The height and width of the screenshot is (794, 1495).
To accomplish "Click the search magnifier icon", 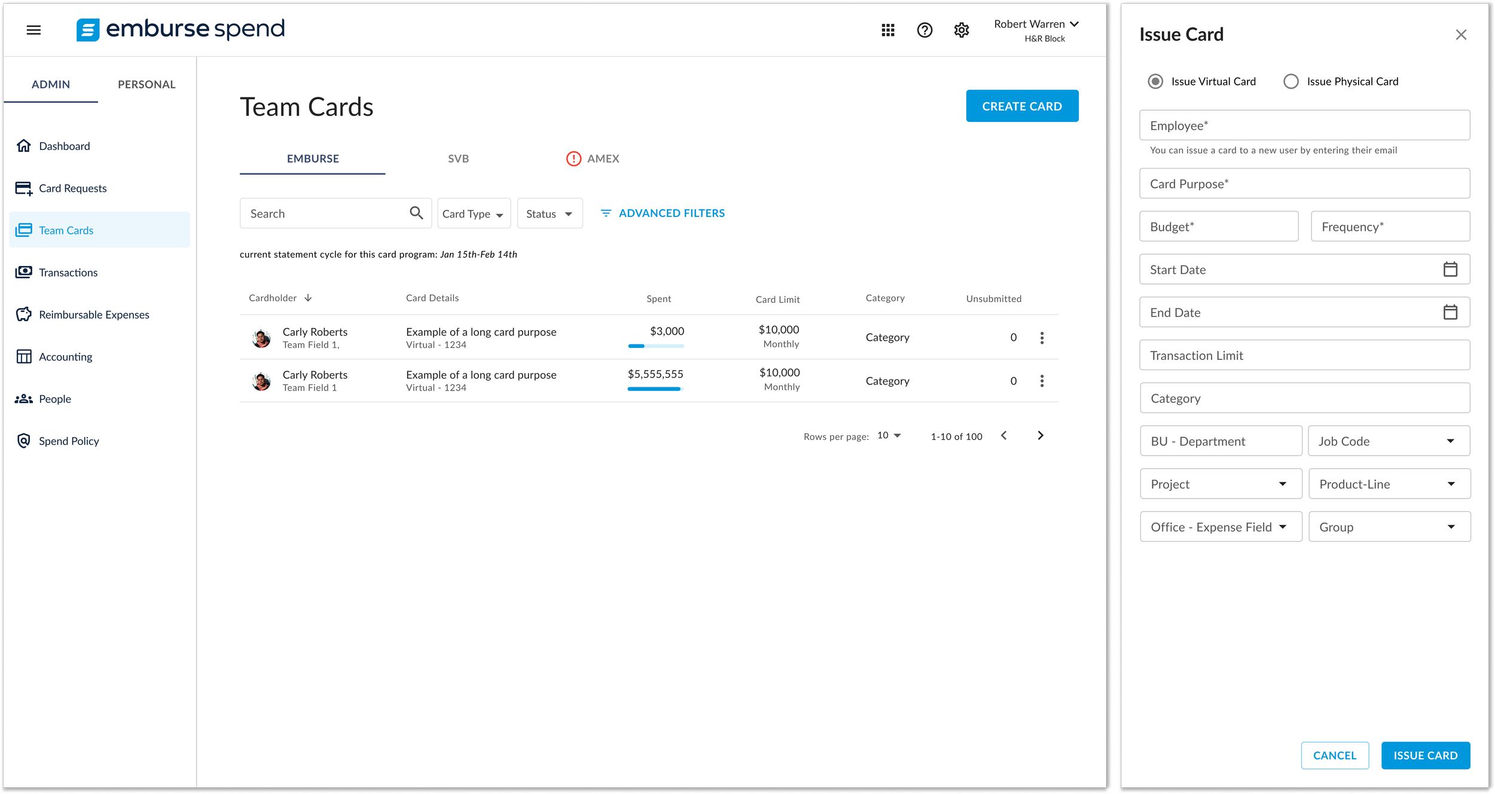I will [416, 213].
